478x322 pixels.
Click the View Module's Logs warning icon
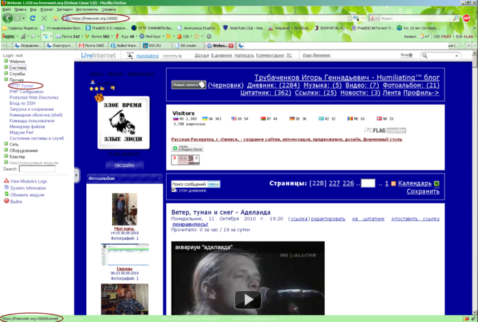[x=6, y=180]
